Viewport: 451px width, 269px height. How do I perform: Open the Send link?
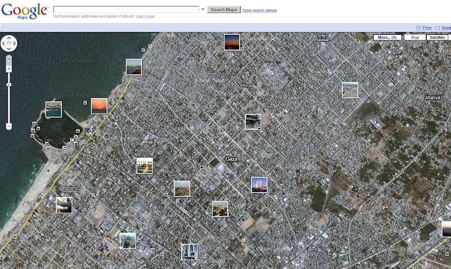(x=446, y=28)
